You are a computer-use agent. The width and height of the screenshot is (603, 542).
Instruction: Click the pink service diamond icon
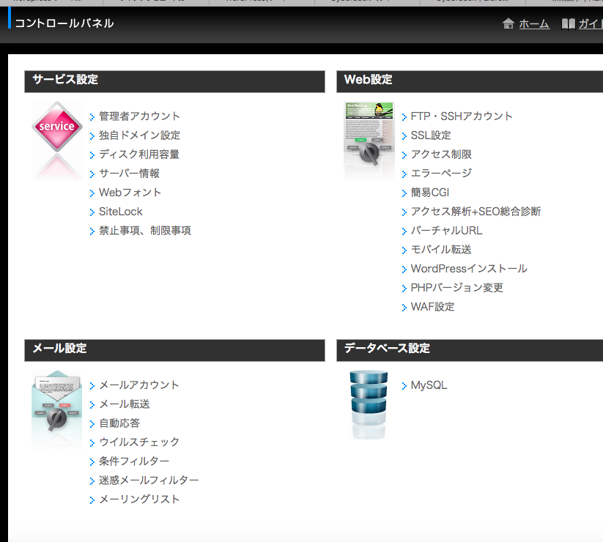56,127
